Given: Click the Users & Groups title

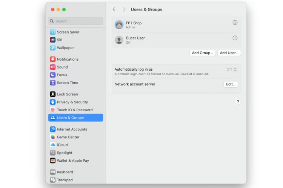Looking at the screenshot, I should tap(146, 9).
